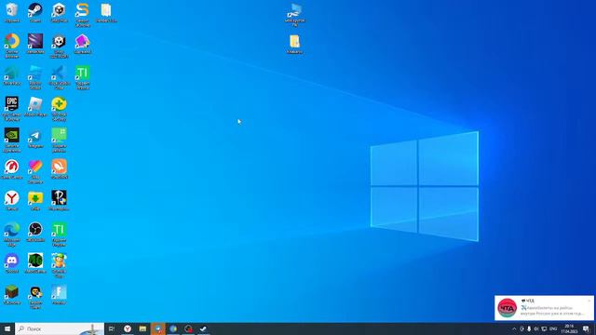This screenshot has width=596, height=335.
Task: Select the Unity editor shortcut below Unity Hub
Action: point(59,46)
